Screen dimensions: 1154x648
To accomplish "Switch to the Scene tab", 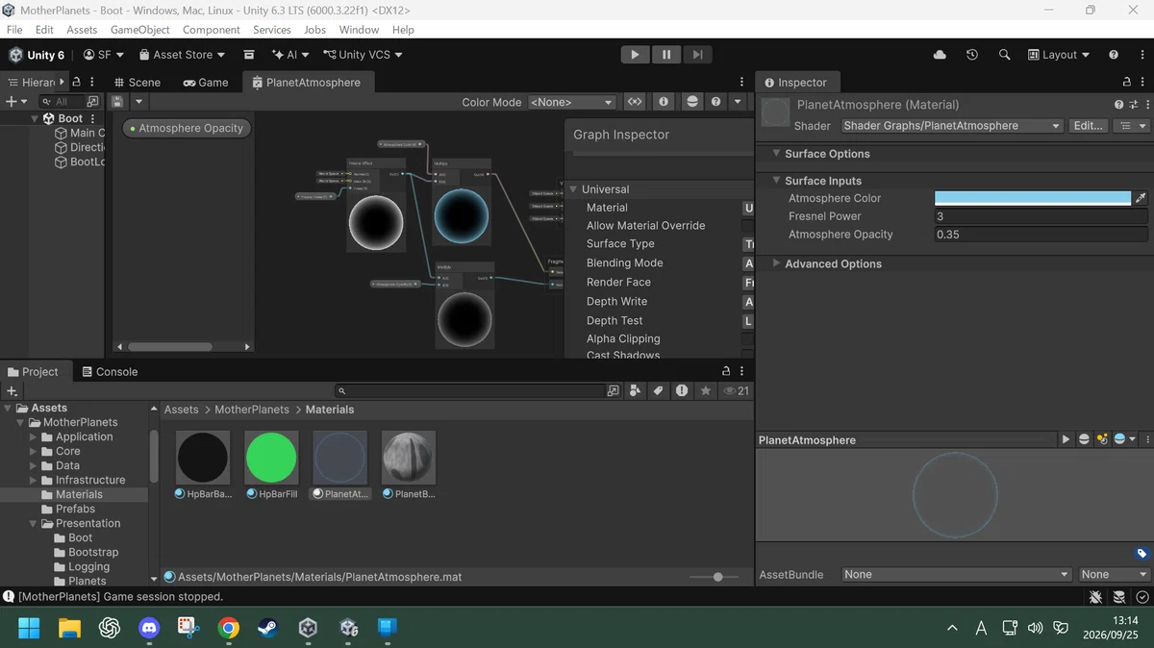I will pos(137,83).
